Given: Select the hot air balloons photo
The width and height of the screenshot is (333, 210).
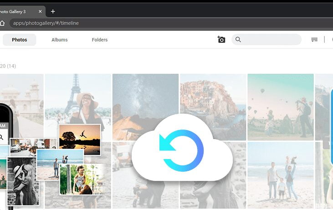Looking at the screenshot, I should 280,106.
